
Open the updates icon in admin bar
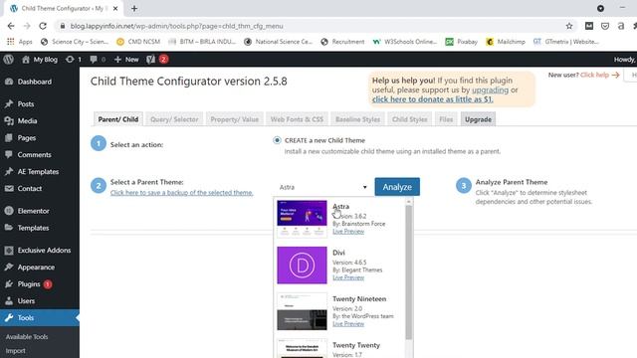[x=73, y=60]
